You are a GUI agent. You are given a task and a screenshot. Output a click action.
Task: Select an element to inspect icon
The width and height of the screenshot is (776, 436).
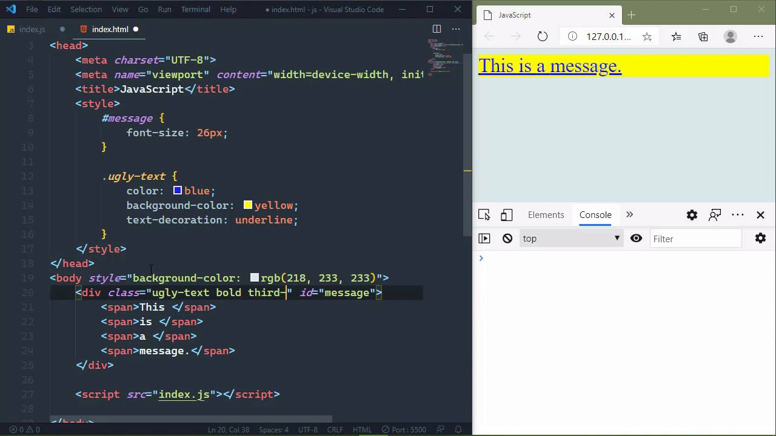pos(484,215)
